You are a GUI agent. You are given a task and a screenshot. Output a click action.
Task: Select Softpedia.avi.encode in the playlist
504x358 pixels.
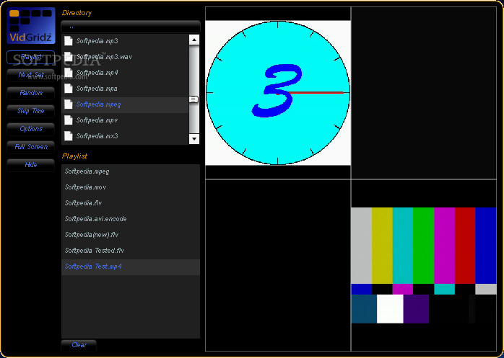click(x=131, y=219)
